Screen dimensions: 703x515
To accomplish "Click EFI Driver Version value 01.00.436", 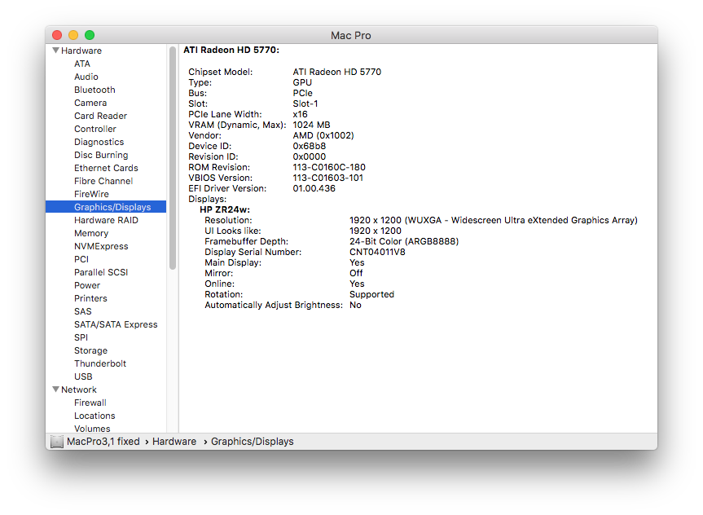I will point(314,188).
